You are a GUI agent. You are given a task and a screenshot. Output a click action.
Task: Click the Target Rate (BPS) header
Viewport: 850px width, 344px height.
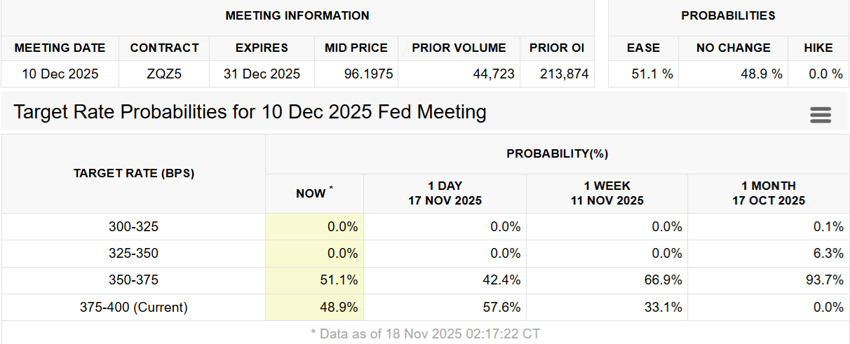133,173
